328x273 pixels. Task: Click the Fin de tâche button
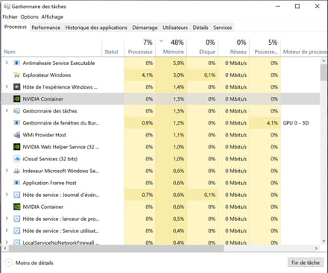[x=306, y=263]
